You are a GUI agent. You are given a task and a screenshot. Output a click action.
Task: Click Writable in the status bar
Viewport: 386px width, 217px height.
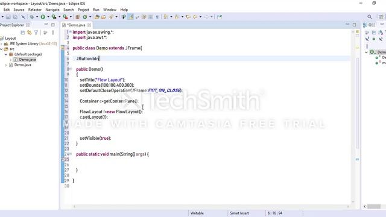(197, 213)
